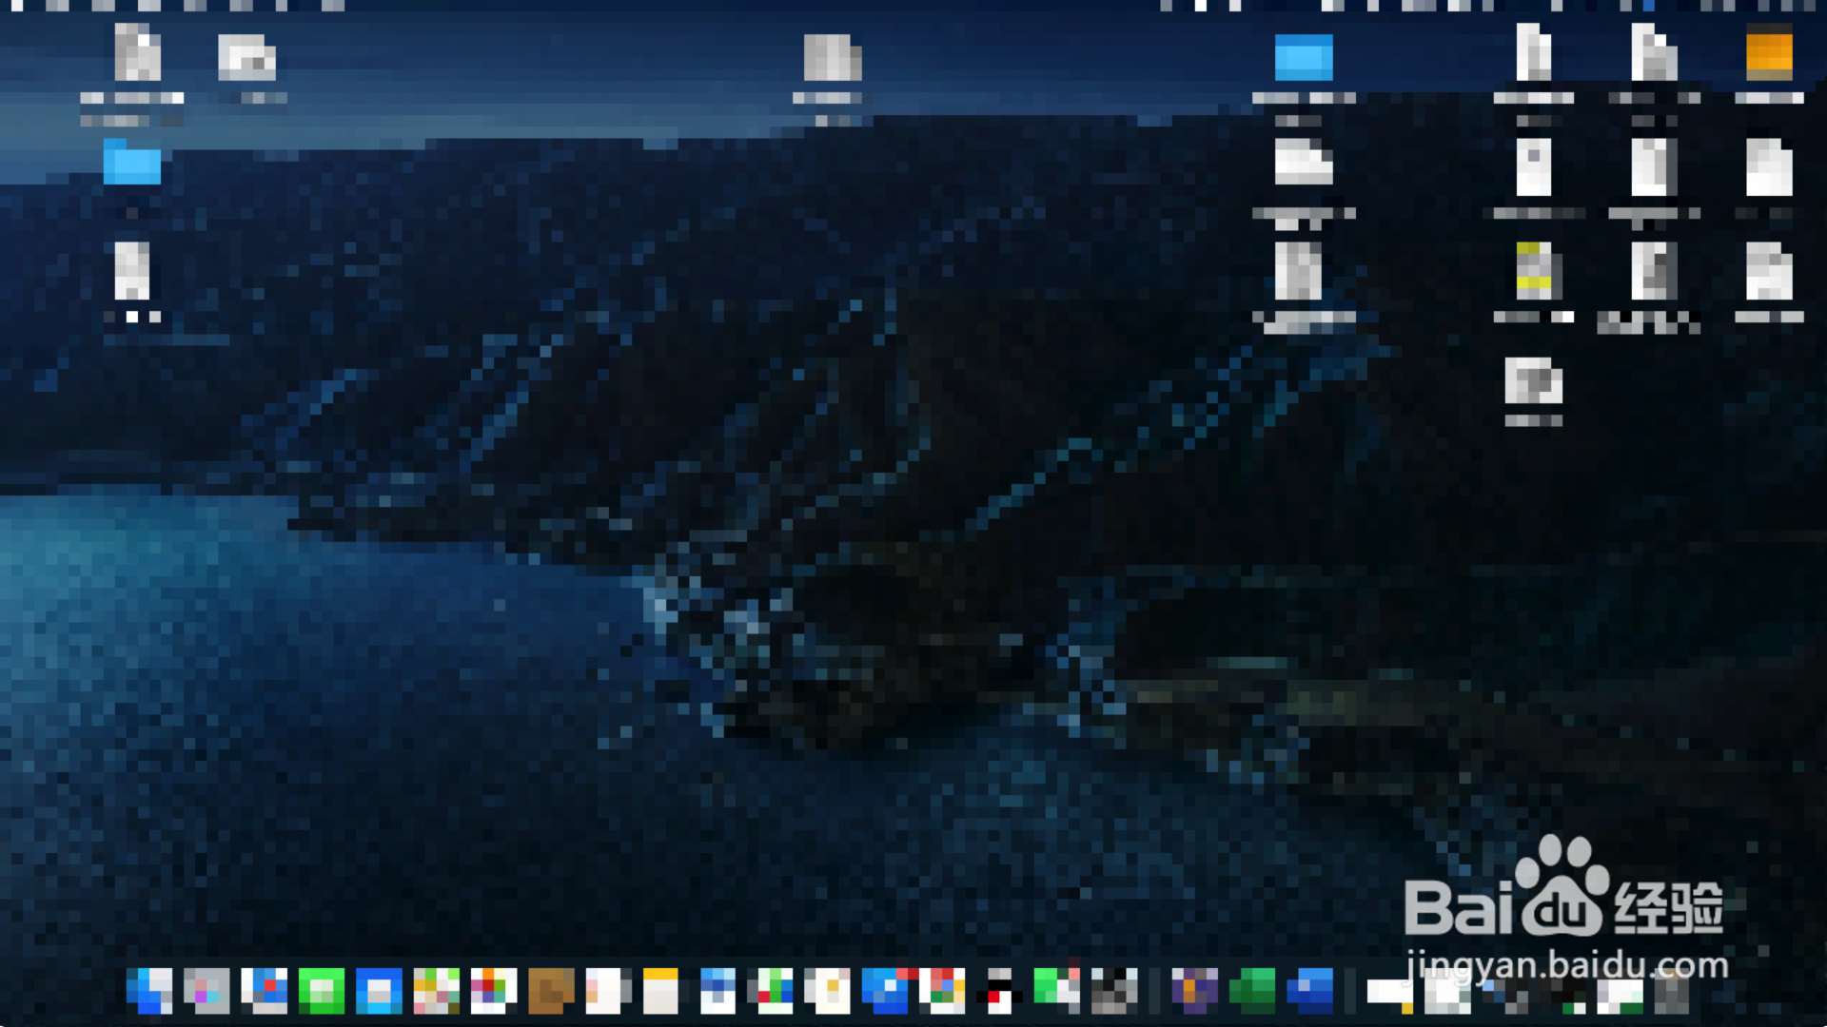Viewport: 1827px width, 1027px height.
Task: Click the brown square icon in the dock
Action: click(551, 992)
